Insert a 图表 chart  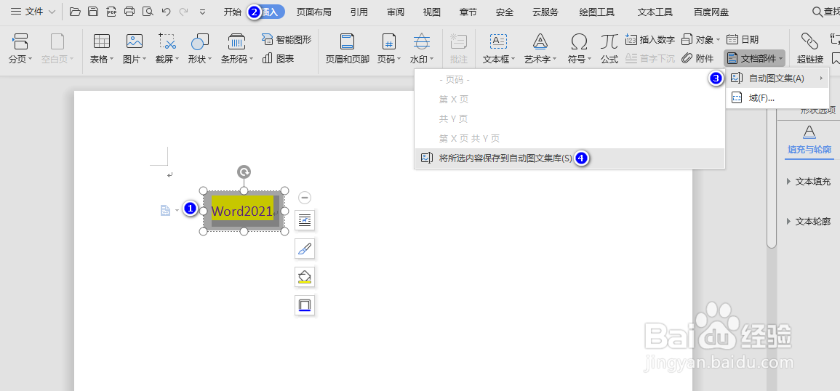(x=278, y=58)
